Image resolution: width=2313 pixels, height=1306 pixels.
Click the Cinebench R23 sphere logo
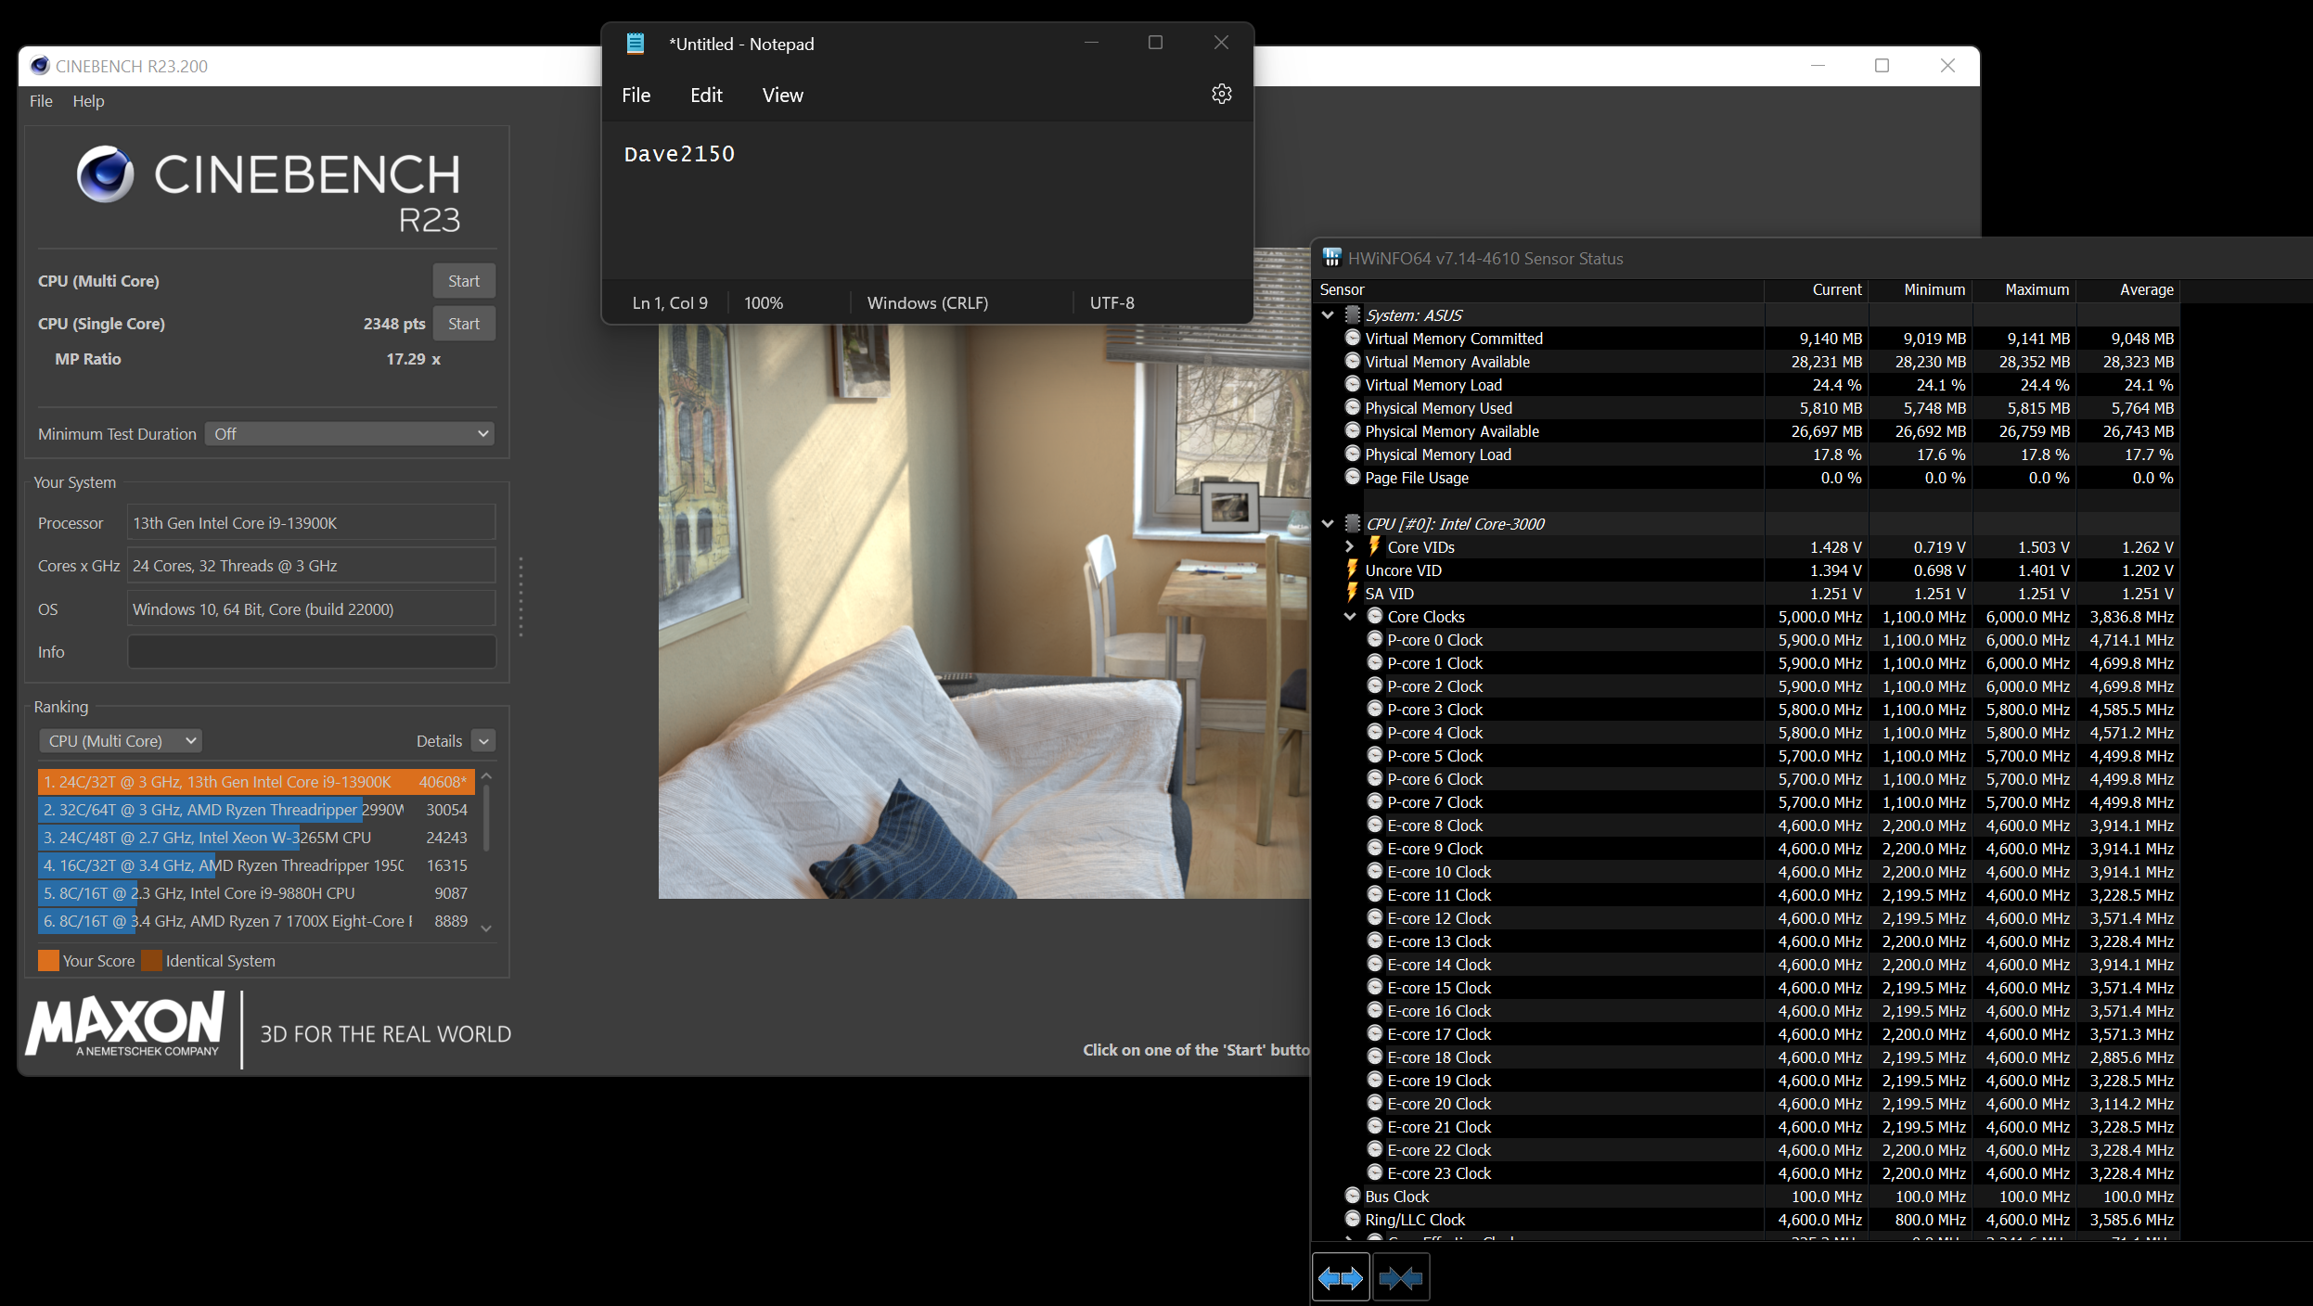(105, 173)
